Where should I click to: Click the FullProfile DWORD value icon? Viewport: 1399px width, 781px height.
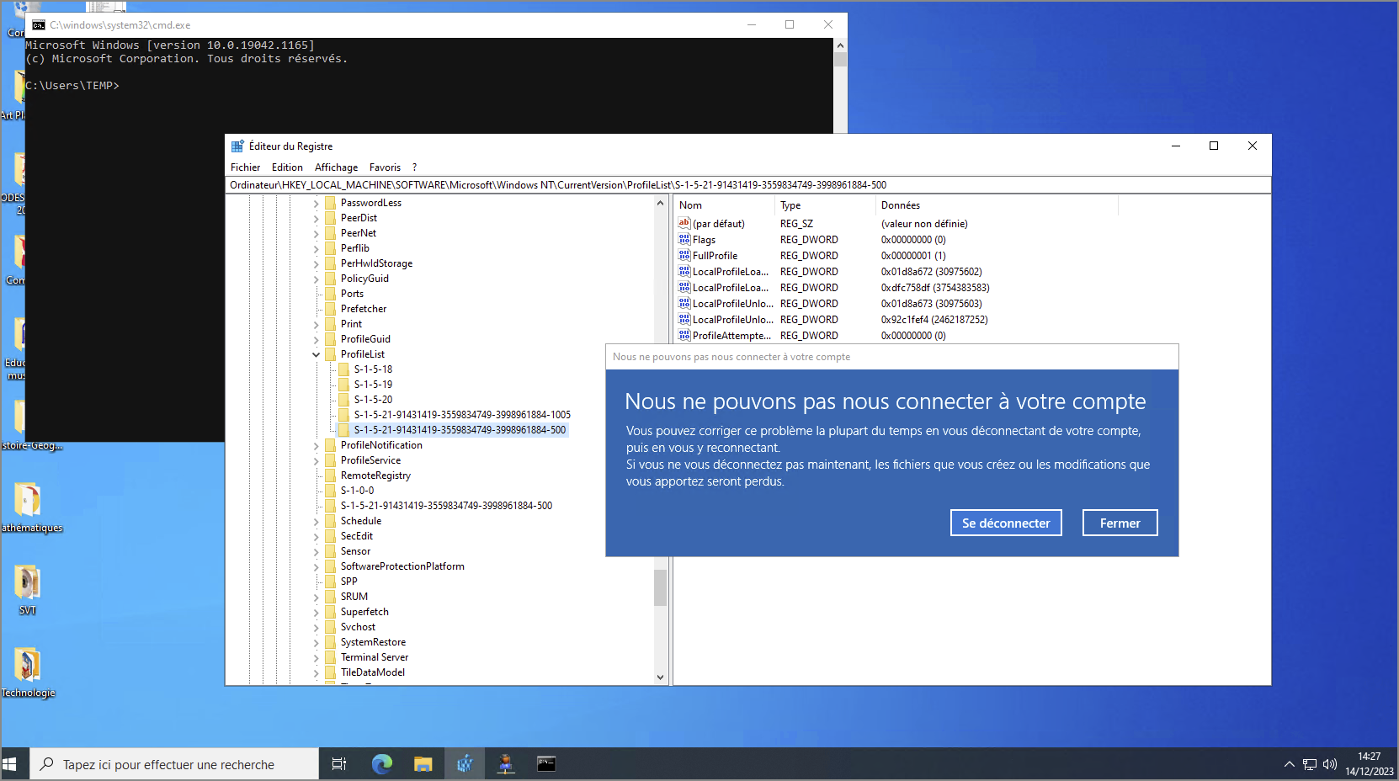click(x=684, y=255)
